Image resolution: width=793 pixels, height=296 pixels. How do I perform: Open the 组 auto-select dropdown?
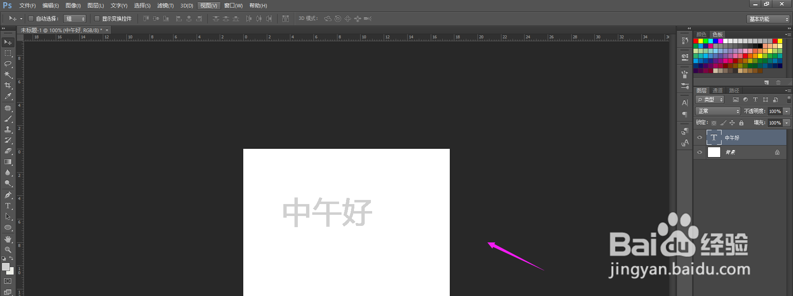click(75, 19)
